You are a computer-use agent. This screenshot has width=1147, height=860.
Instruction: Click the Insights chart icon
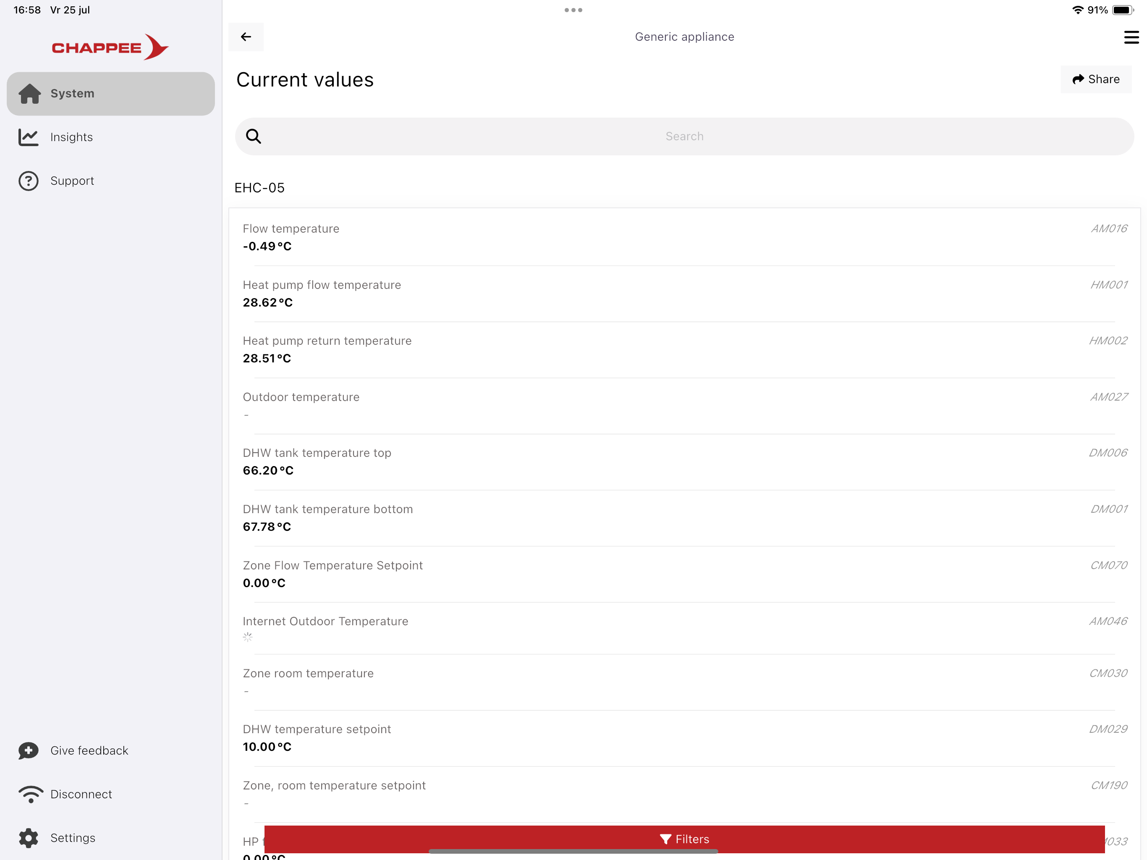[29, 137]
